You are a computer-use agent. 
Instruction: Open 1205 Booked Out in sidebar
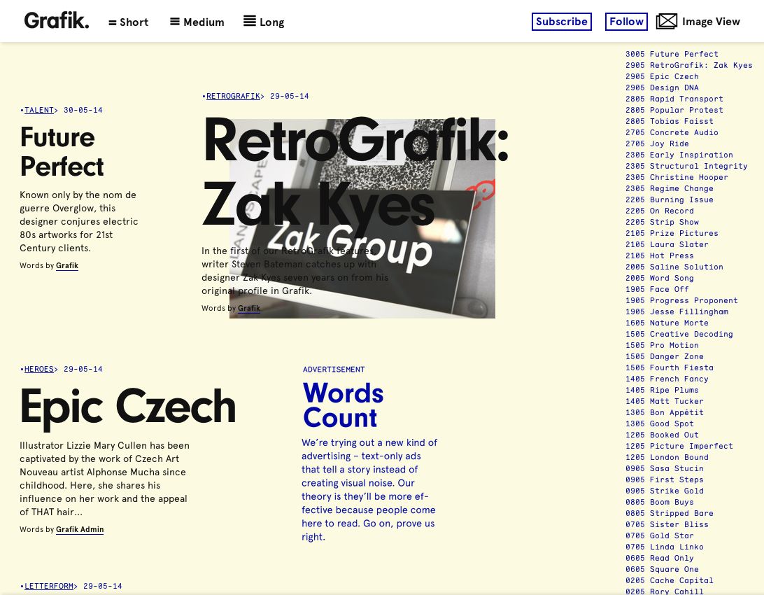[x=662, y=435]
